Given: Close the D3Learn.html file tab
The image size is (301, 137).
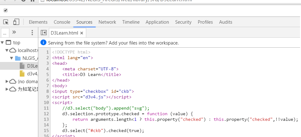Looking at the screenshot, I should [82, 33].
